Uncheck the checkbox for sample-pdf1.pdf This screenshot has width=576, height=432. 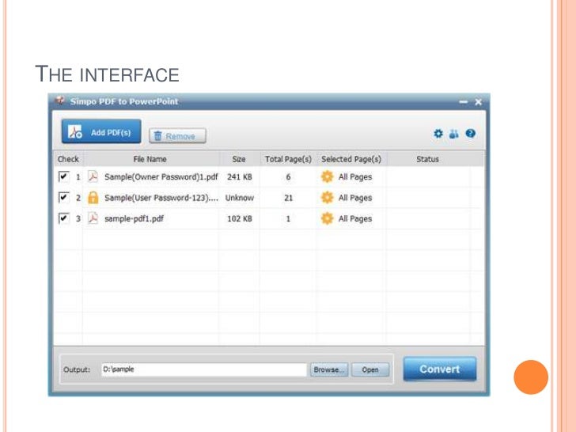coord(63,218)
